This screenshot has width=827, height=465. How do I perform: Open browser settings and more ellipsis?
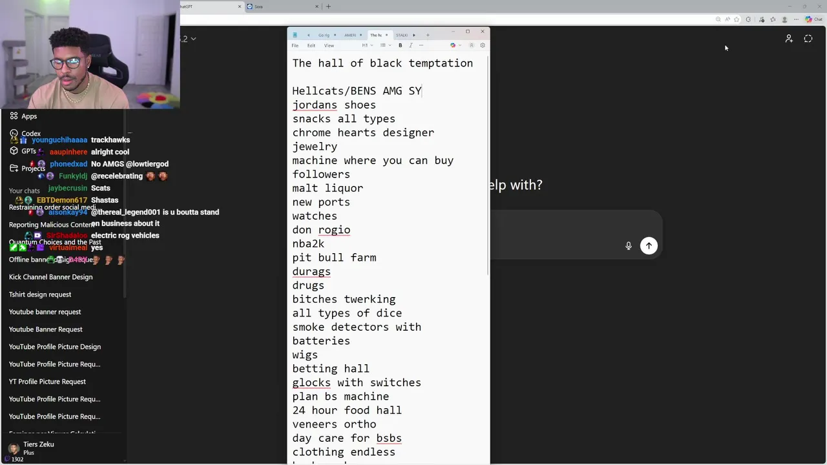[796, 19]
